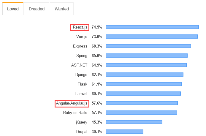This screenshot has height=136, width=206.
Task: Click the Spring framework label
Action: click(x=82, y=56)
